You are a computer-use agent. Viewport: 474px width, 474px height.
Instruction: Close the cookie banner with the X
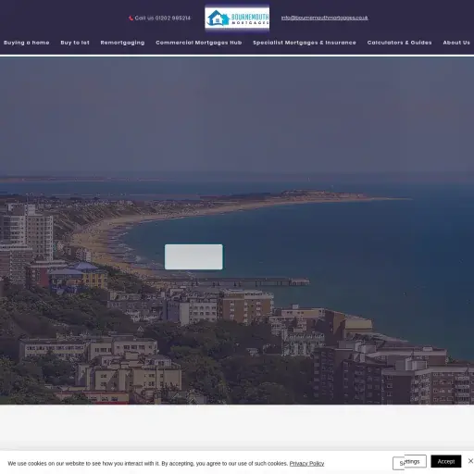pos(470,461)
